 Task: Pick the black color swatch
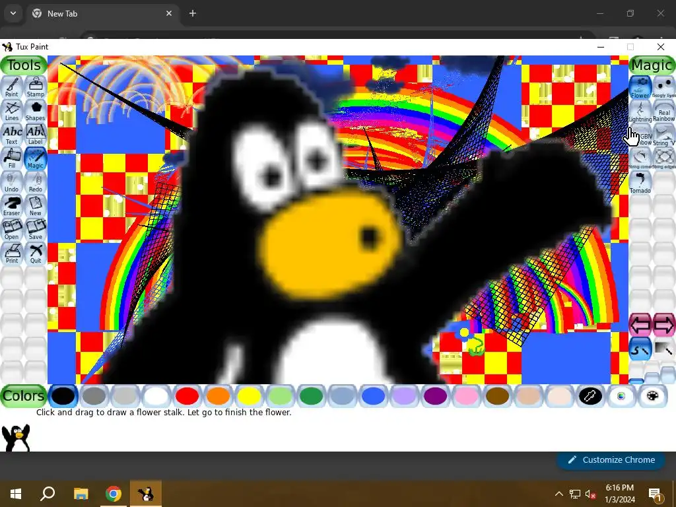[63, 396]
